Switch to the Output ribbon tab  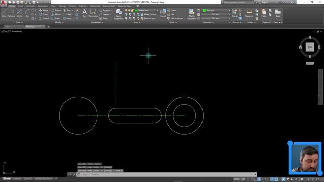(72, 6)
